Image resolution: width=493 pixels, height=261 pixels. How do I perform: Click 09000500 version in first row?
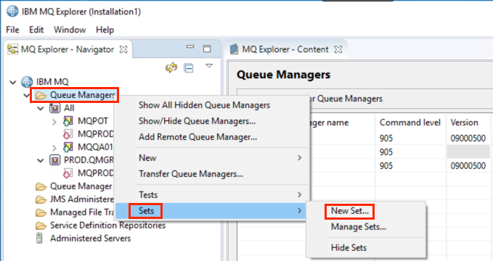click(468, 138)
